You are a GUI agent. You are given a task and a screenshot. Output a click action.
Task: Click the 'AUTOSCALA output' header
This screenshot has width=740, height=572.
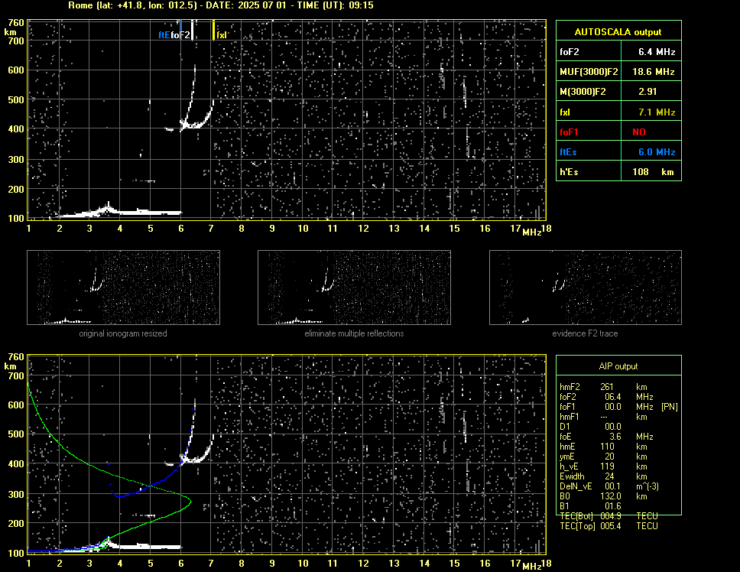618,32
